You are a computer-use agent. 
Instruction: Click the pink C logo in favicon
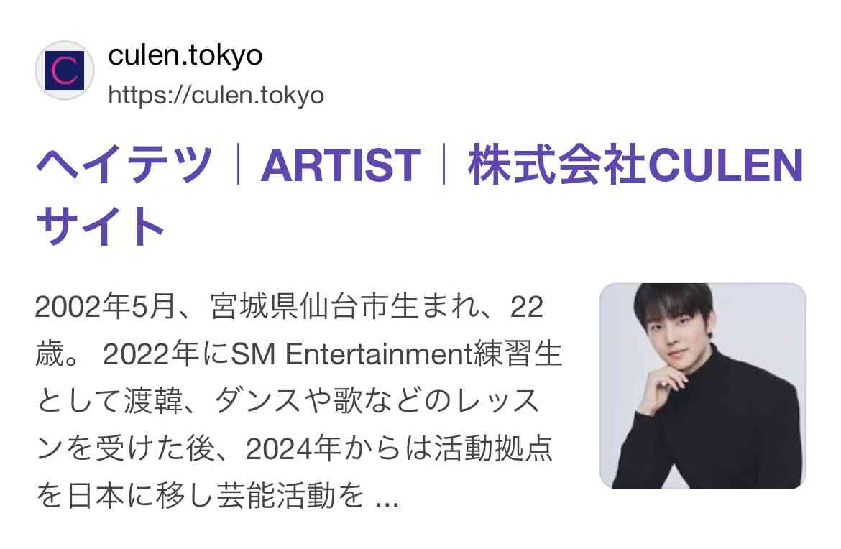[65, 70]
